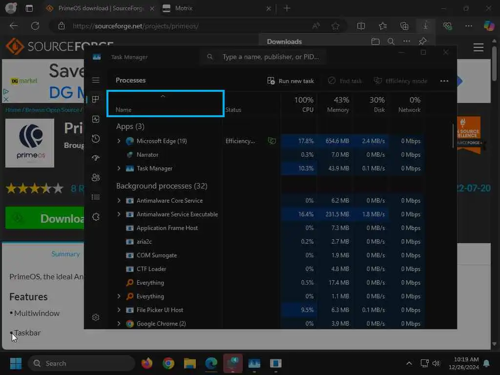Open Edge collections icon
The width and height of the screenshot is (500, 375).
tap(404, 26)
